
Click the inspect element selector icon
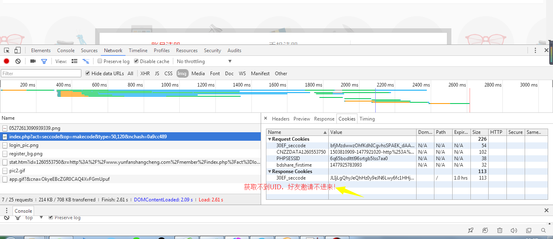click(7, 51)
